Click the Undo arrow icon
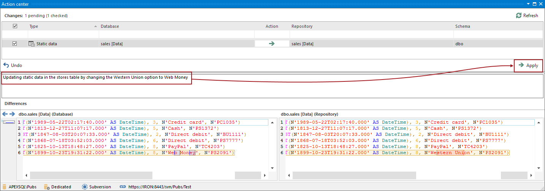This screenshot has width=545, height=191. pos(6,65)
